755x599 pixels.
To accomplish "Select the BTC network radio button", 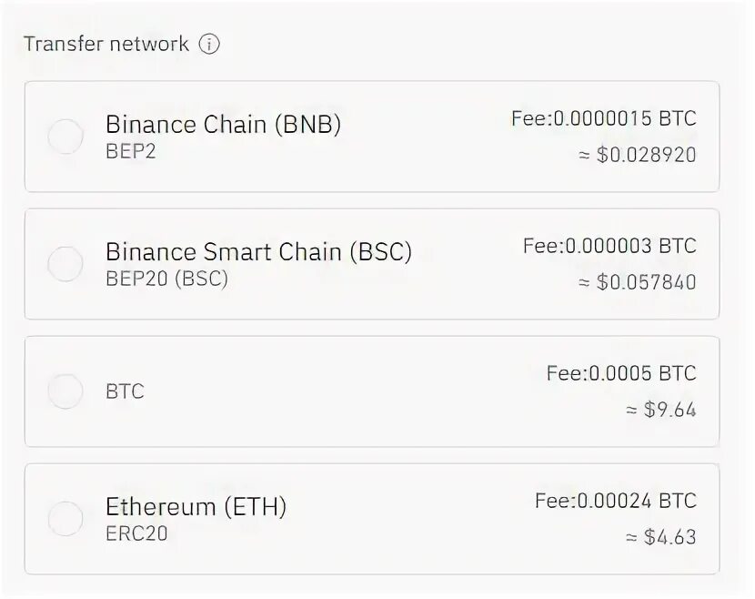I will [65, 391].
